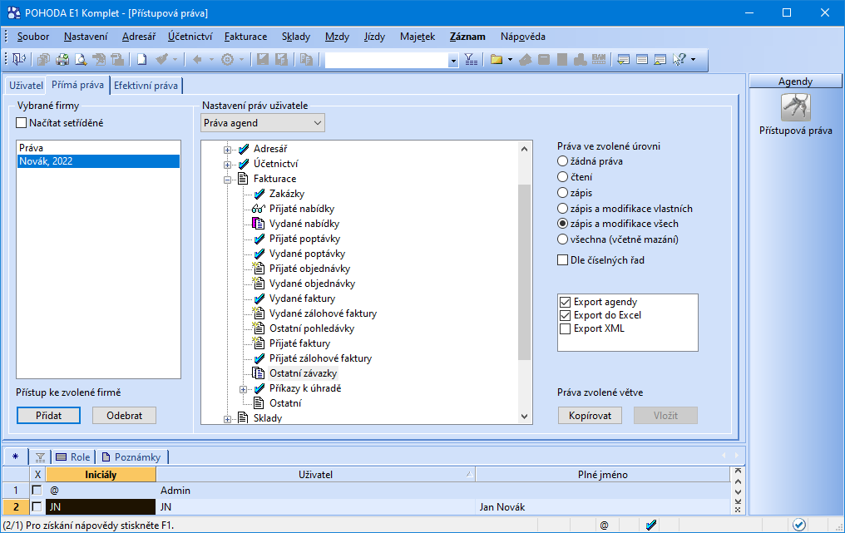Click the circled check icon in the status bar
The width and height of the screenshot is (845, 533).
798,525
